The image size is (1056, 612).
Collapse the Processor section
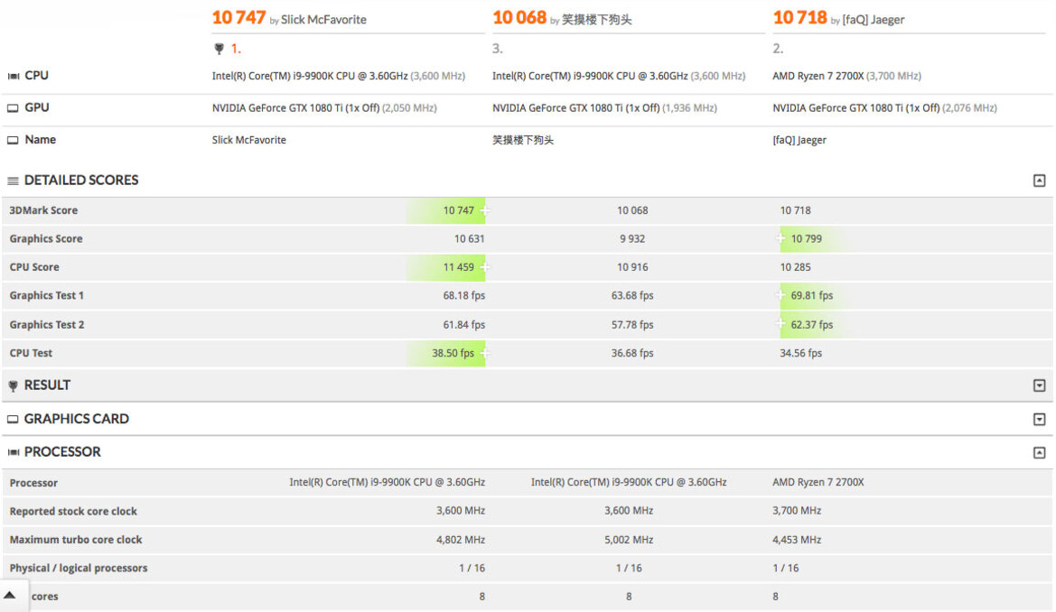coord(1039,452)
